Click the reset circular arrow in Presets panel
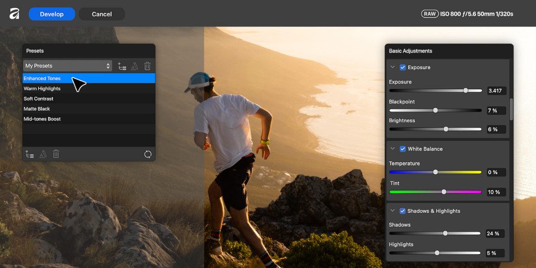Image resolution: width=536 pixels, height=268 pixels. pyautogui.click(x=147, y=154)
